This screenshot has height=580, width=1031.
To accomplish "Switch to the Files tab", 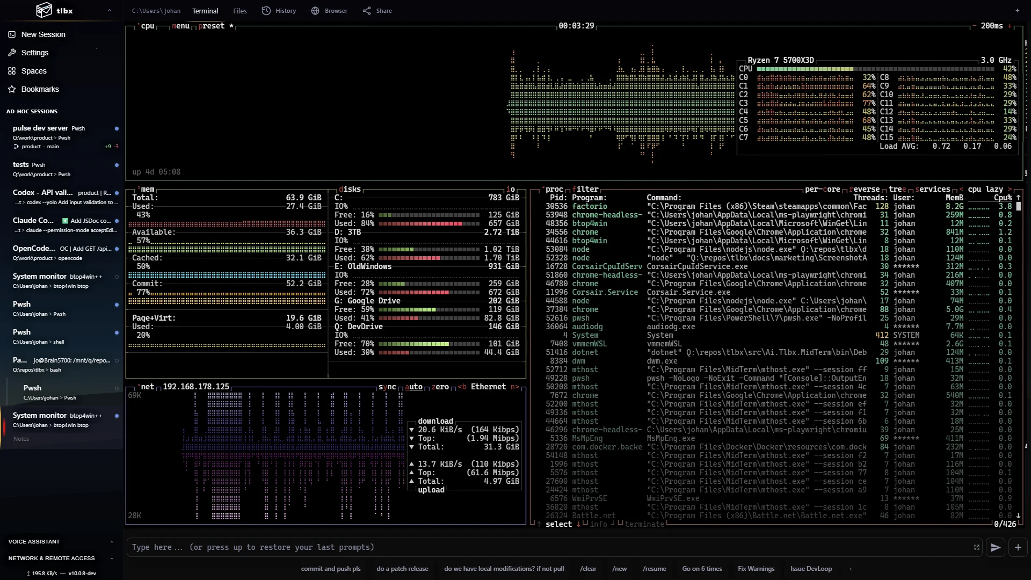I will (240, 11).
